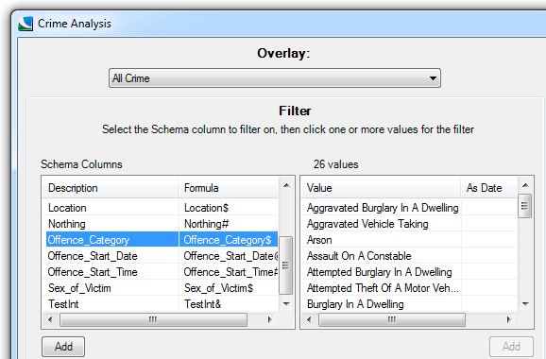Viewport: 546px width, 359px height.
Task: Click the values list horizontal scrollbar thumb
Action: [x=392, y=319]
